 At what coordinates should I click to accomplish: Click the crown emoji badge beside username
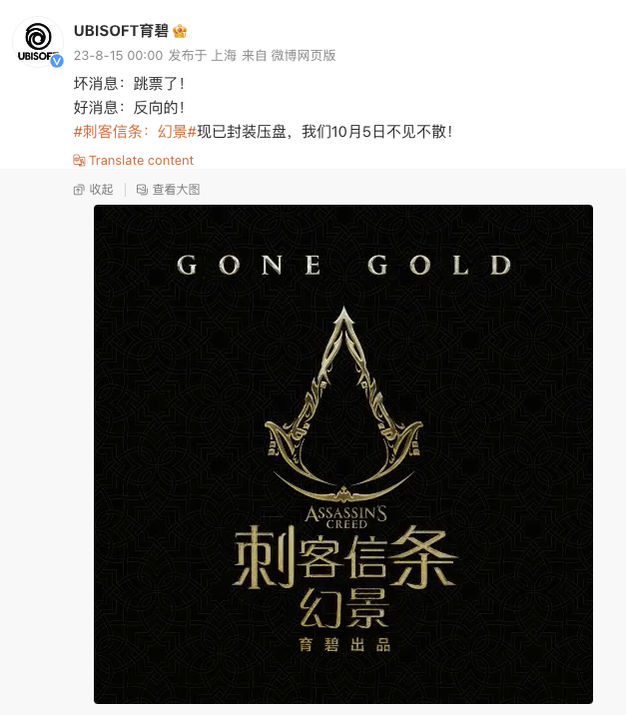pos(180,31)
